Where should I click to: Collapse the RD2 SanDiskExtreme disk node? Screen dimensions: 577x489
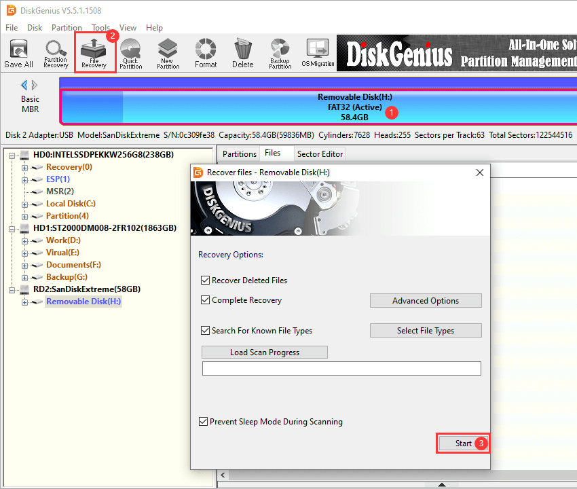click(x=12, y=290)
